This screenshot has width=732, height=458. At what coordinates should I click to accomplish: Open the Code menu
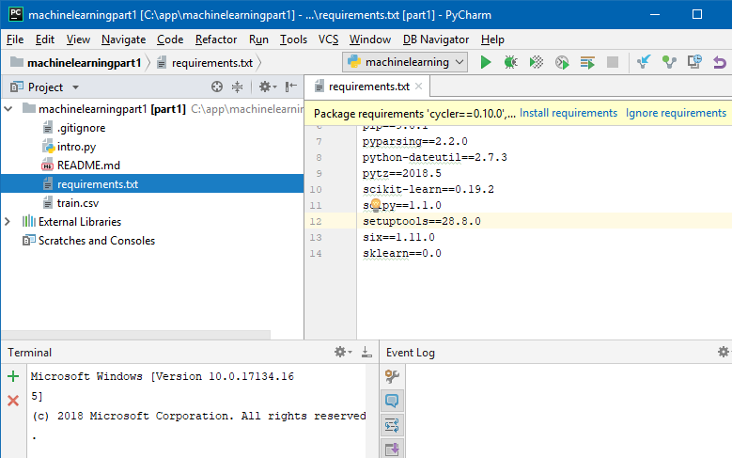[x=170, y=39]
